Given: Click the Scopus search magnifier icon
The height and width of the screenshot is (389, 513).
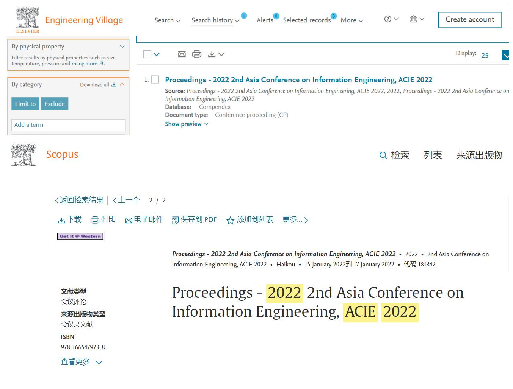Looking at the screenshot, I should coord(383,156).
